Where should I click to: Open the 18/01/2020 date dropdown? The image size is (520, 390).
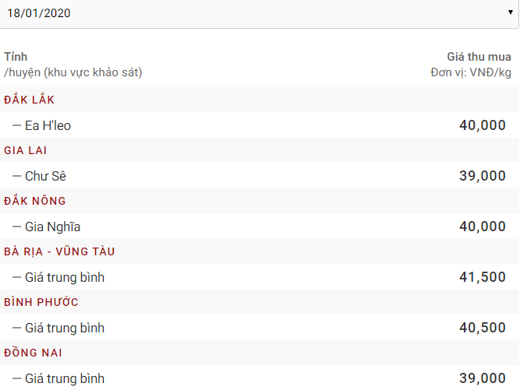(x=260, y=13)
